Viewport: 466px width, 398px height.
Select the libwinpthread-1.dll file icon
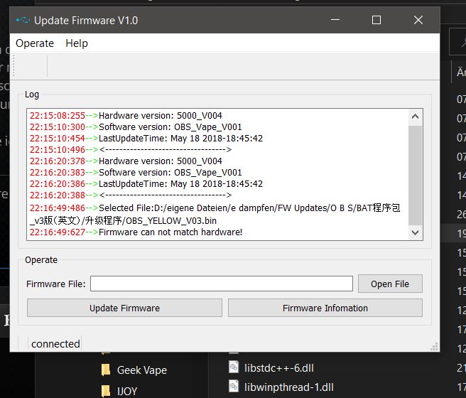point(234,387)
